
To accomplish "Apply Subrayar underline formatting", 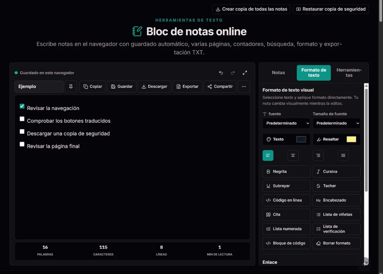I will pos(286,186).
